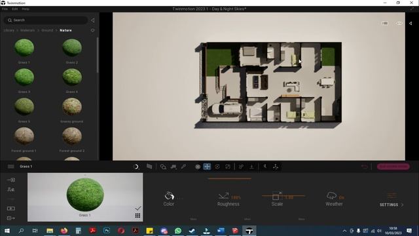Open the Help menu

point(26,9)
